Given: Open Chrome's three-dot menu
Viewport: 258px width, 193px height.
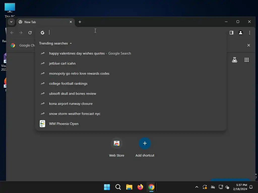Looking at the screenshot, I should [250, 33].
